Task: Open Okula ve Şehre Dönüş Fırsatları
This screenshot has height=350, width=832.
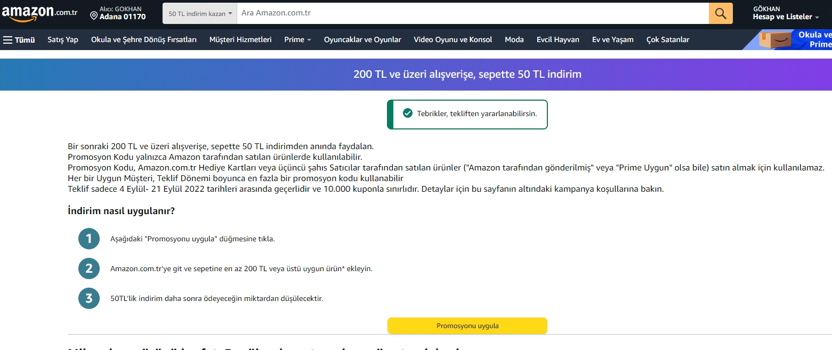Action: (x=144, y=39)
